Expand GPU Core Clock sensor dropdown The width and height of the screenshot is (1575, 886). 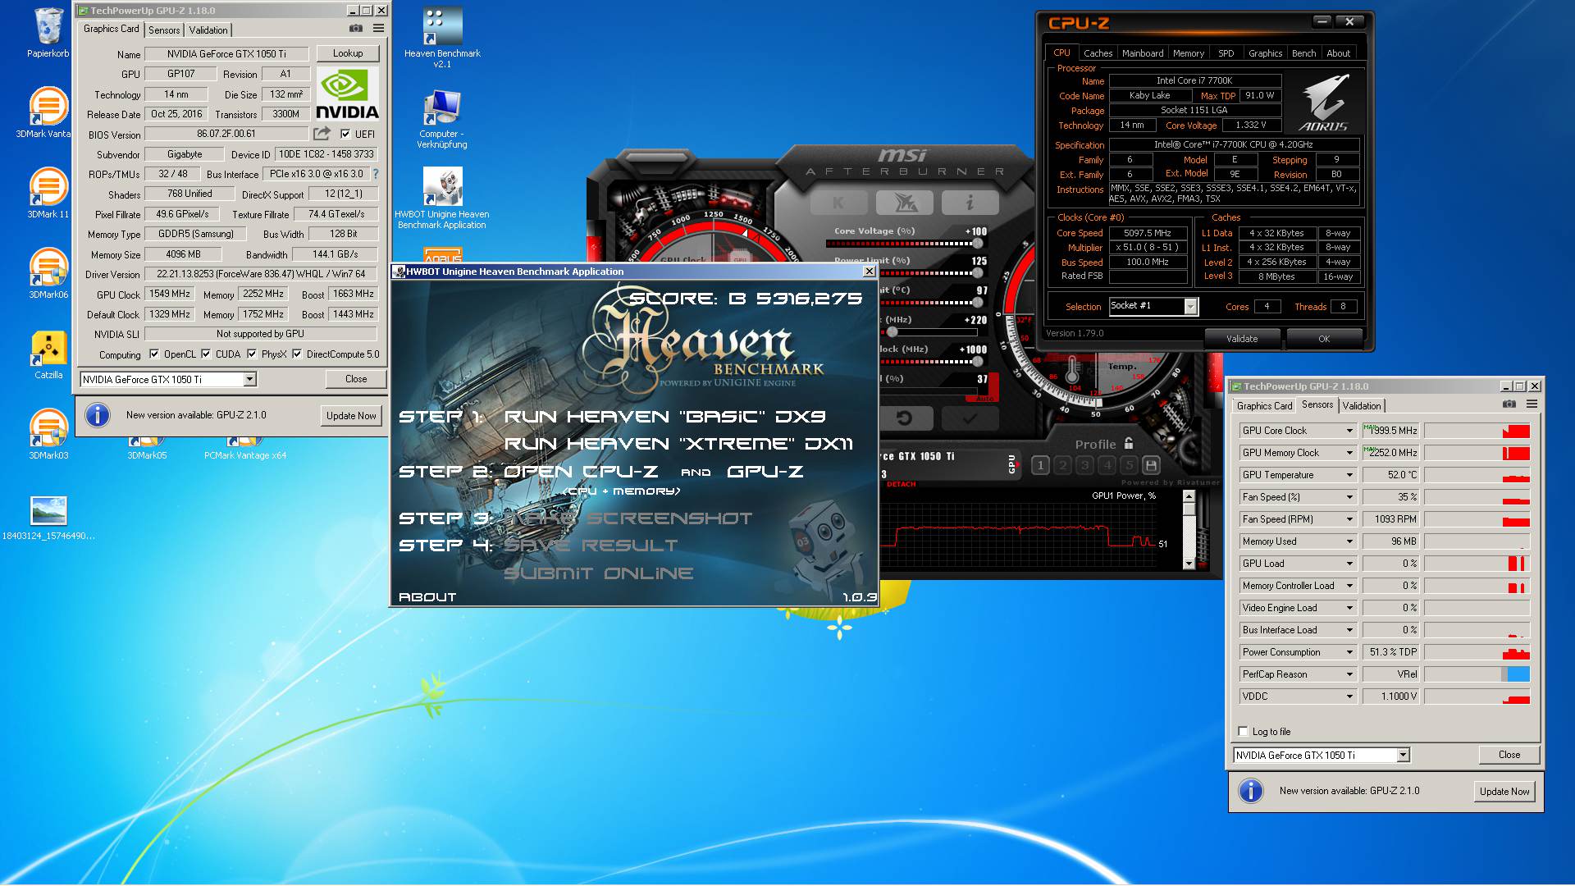[1349, 431]
